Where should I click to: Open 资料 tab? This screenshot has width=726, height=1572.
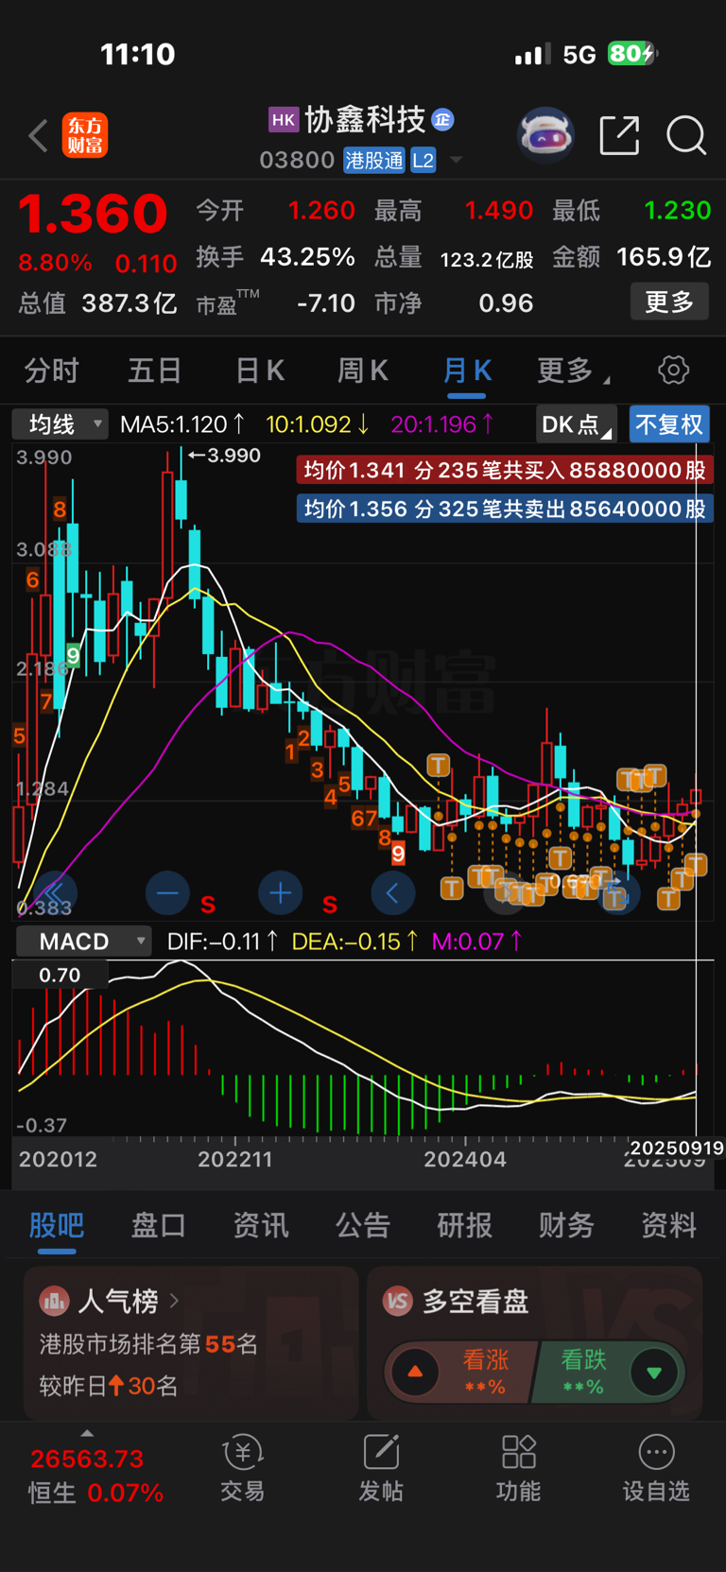coord(669,1225)
